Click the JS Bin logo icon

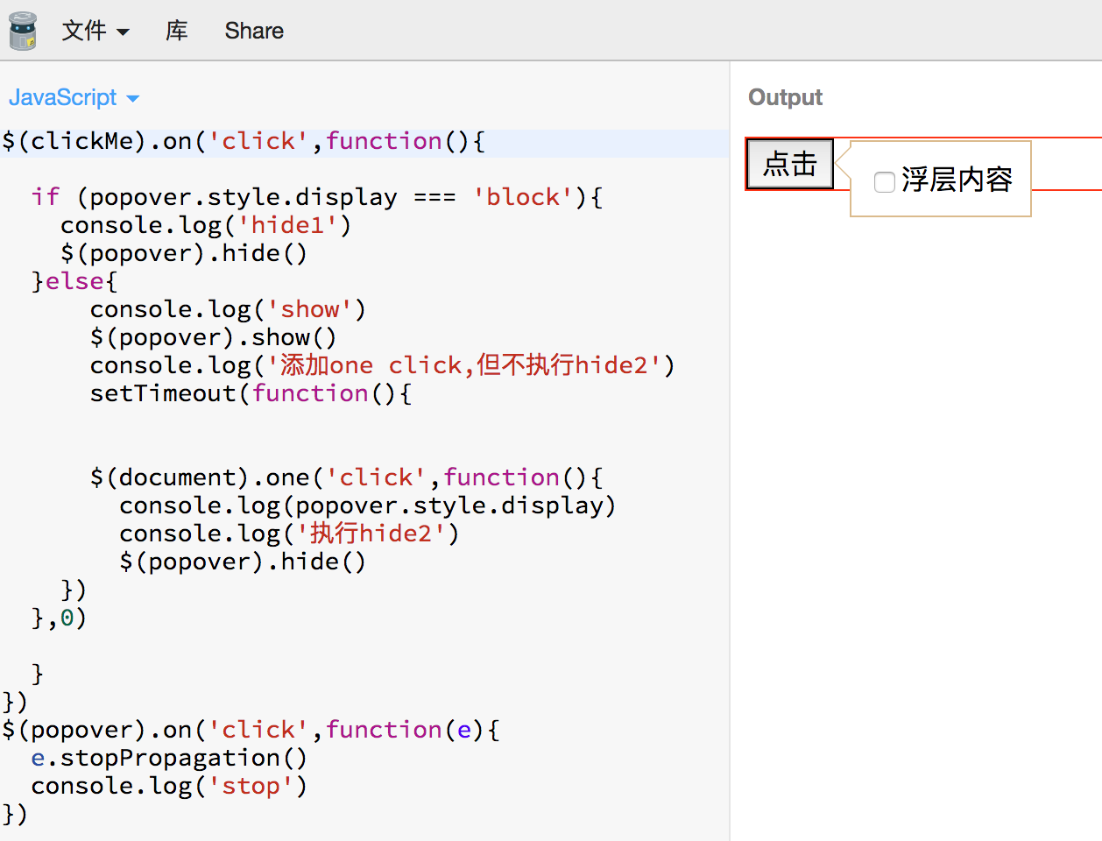pyautogui.click(x=23, y=31)
